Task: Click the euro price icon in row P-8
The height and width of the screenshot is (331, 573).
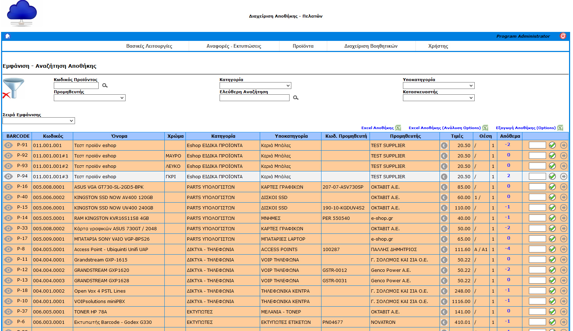Action: point(444,250)
